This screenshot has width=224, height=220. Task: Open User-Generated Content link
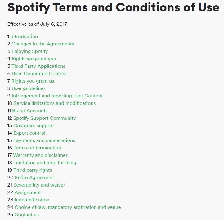[39, 74]
